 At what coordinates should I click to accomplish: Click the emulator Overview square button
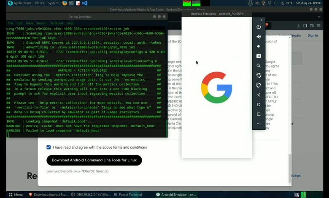(259, 114)
